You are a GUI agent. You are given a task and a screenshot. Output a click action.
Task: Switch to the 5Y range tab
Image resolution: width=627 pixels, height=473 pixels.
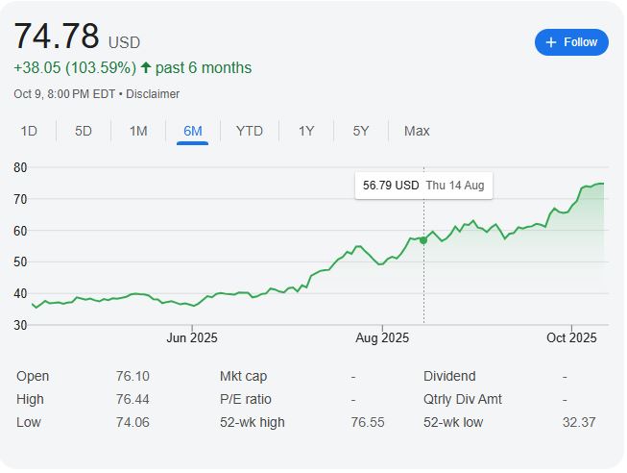click(x=361, y=131)
